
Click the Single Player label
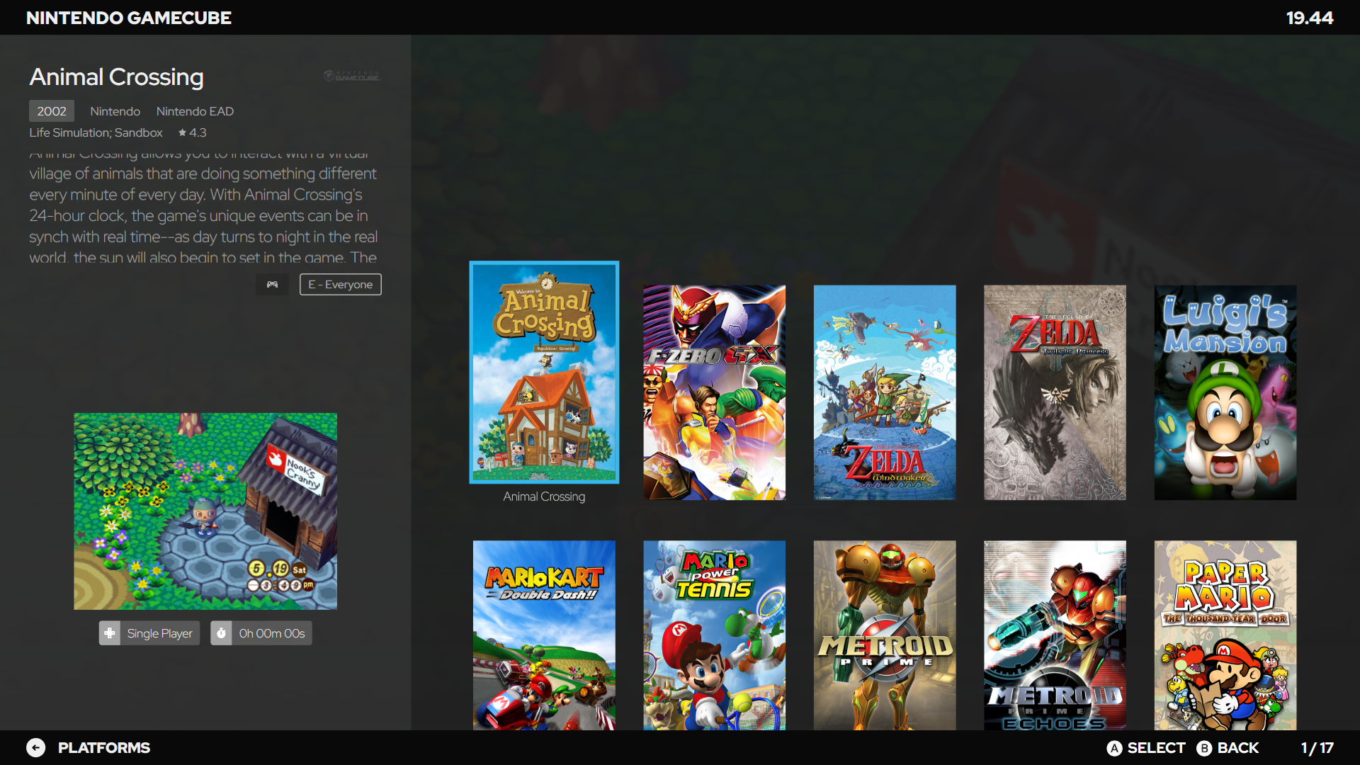(159, 633)
